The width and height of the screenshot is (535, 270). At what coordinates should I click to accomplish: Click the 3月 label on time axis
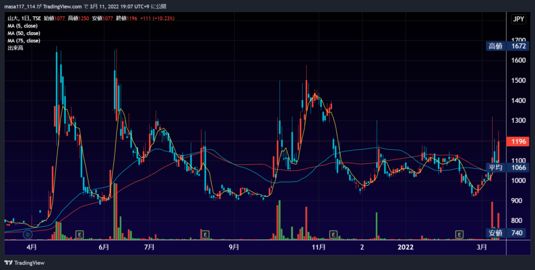point(482,247)
